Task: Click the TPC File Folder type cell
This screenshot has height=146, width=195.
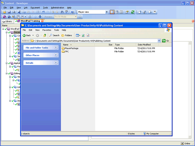Action: (x=119, y=51)
